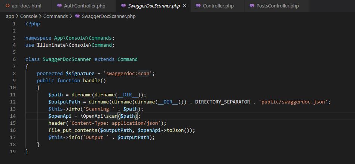Click line number 14 in the gutter
355x164 pixels.
coord(13,116)
